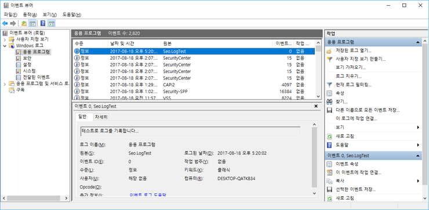The width and height of the screenshot is (429, 210).
Task: Click the info icon on the CAPI2 row
Action: click(77, 84)
